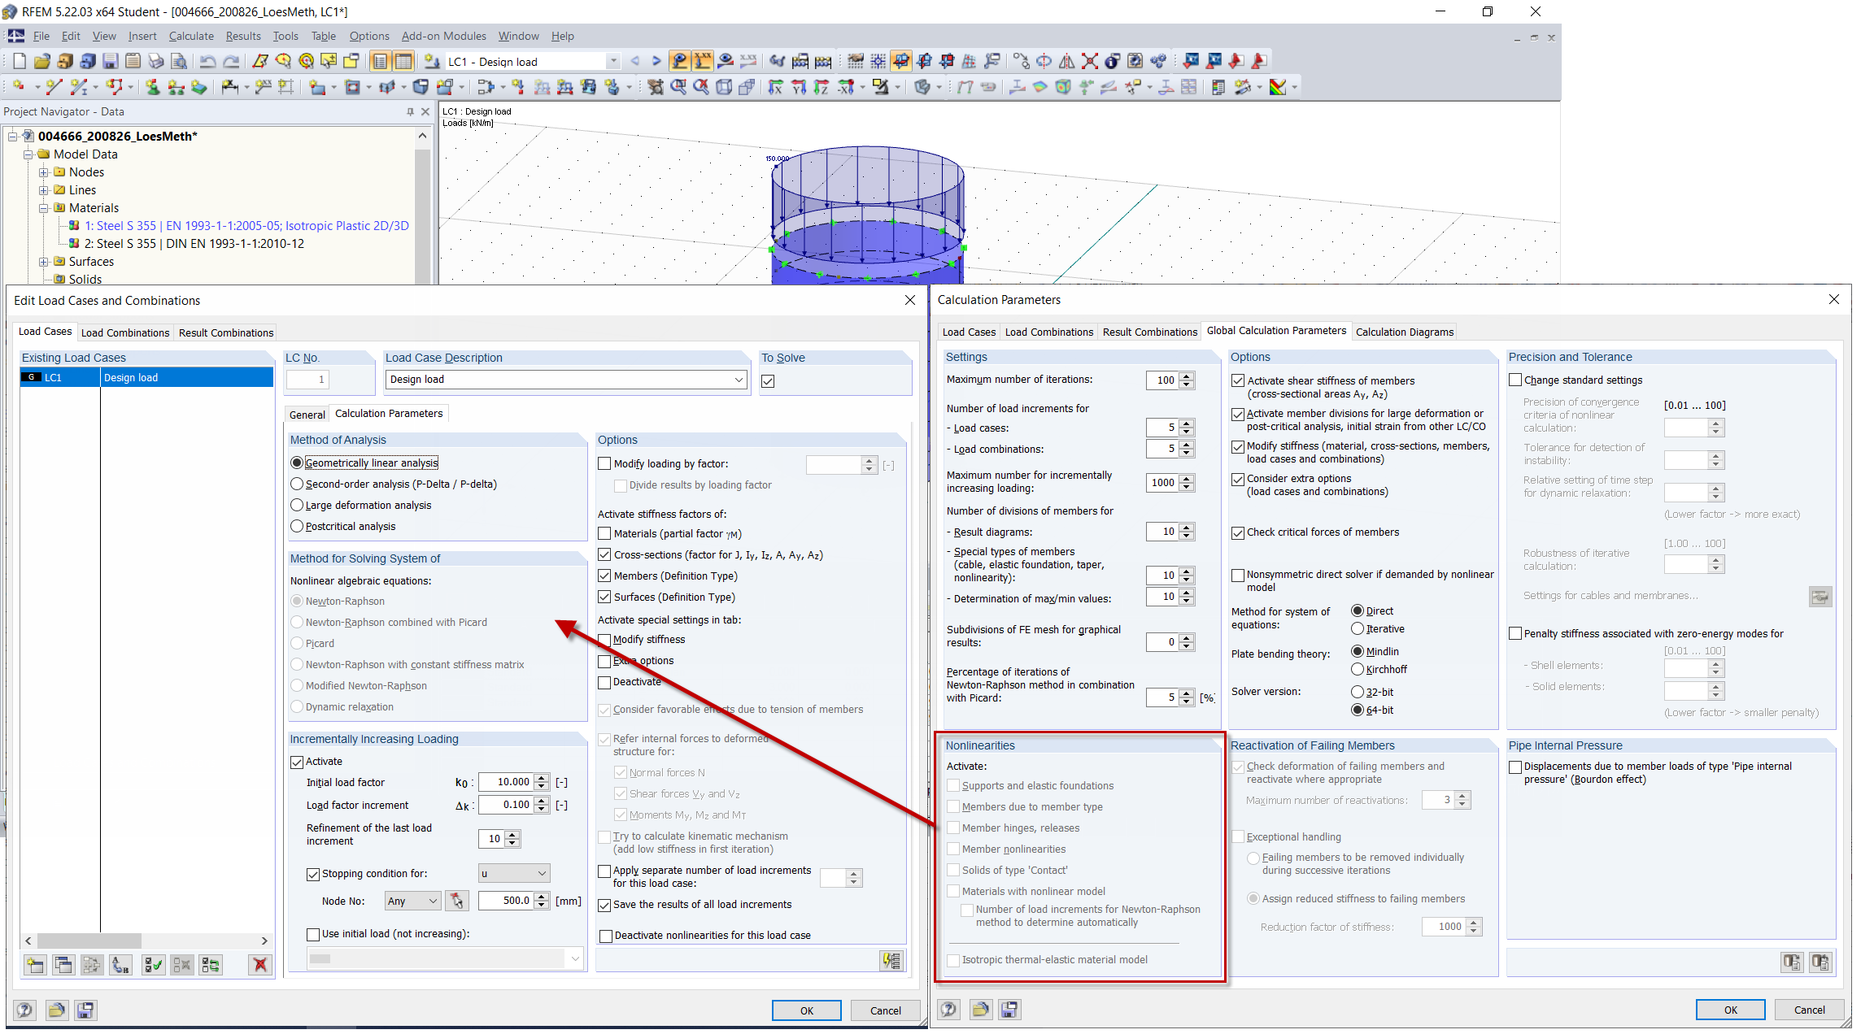The image size is (1861, 1034).
Task: Click Cancel in Edit Load Cases dialog
Action: tap(885, 1010)
